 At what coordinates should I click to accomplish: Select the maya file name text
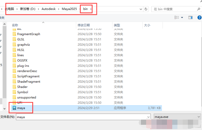point(21,108)
